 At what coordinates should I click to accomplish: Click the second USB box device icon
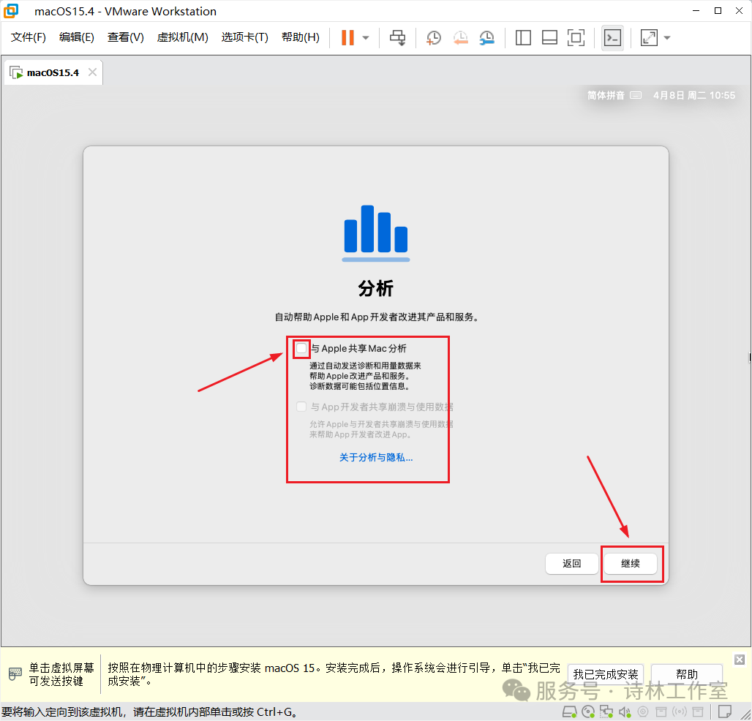698,712
